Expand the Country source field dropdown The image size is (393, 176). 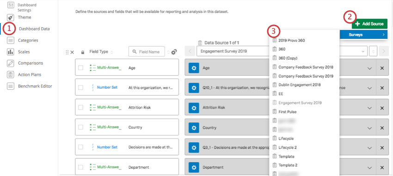point(369,128)
